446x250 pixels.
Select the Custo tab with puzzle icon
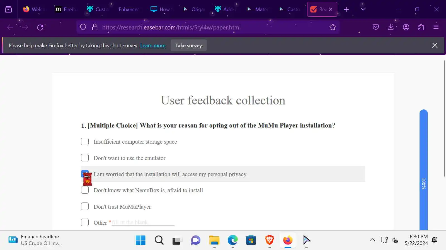(98, 9)
